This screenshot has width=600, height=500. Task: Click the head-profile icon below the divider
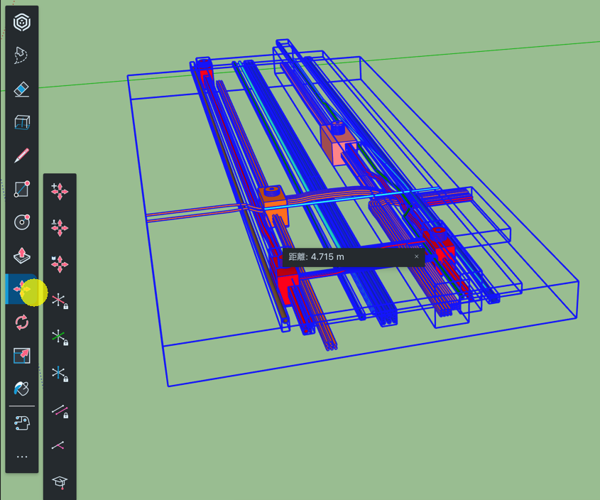22,423
